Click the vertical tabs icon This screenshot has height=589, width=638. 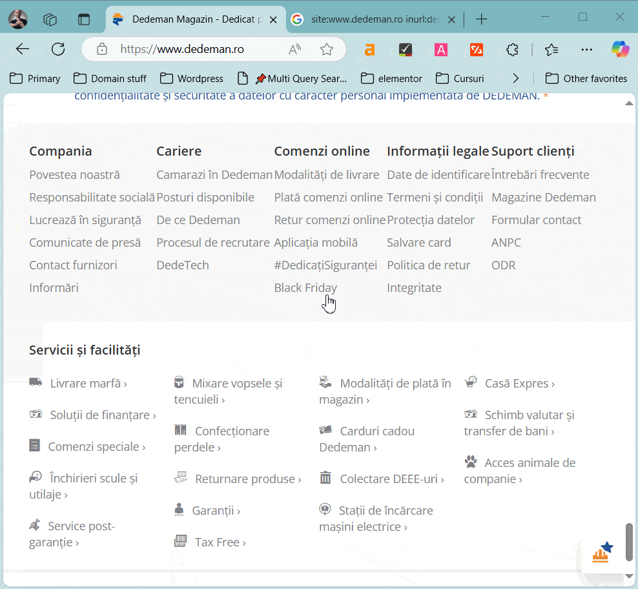(84, 19)
